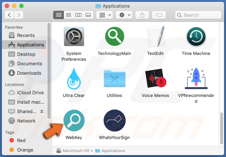Click the Share toolbar button
226x157 pixels.
coord(142,15)
